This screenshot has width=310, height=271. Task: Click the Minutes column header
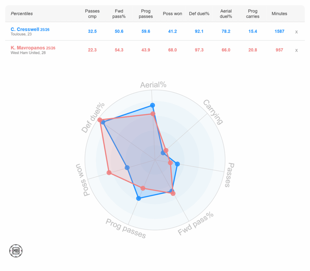pyautogui.click(x=279, y=14)
